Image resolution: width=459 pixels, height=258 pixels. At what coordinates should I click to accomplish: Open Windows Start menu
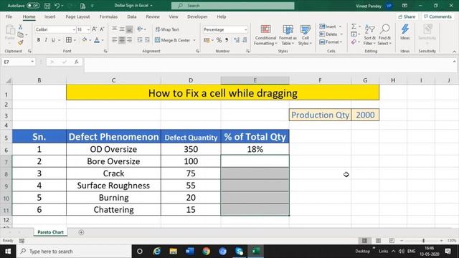pos(8,252)
